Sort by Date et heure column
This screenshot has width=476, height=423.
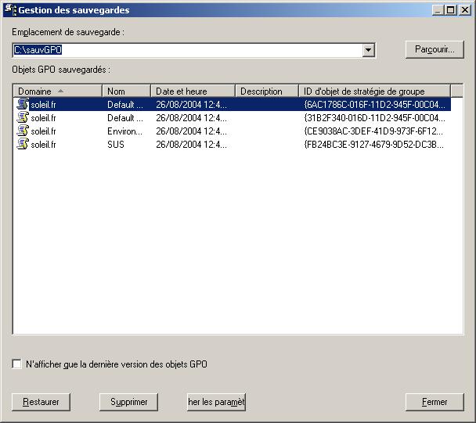point(193,91)
